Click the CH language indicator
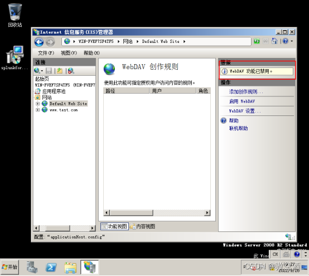The width and height of the screenshot is (309, 276). point(276,254)
